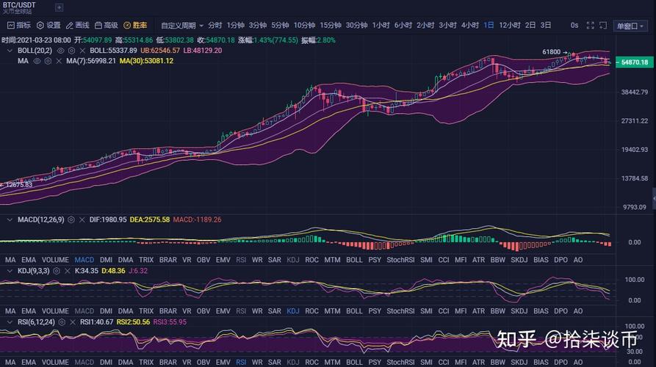The image size is (656, 367).
Task: Choose SKDJ in the KDJ panel's indicator row
Action: (519, 311)
